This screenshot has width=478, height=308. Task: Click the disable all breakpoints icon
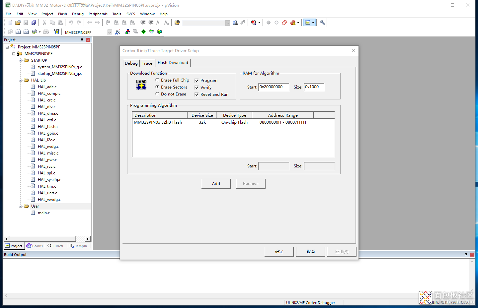284,23
